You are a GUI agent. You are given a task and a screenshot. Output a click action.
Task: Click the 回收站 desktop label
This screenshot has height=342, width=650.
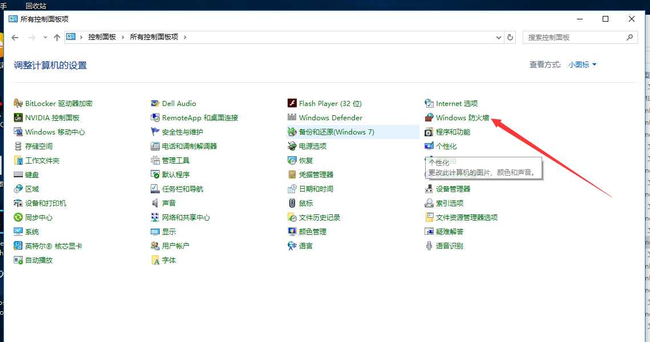pyautogui.click(x=36, y=6)
